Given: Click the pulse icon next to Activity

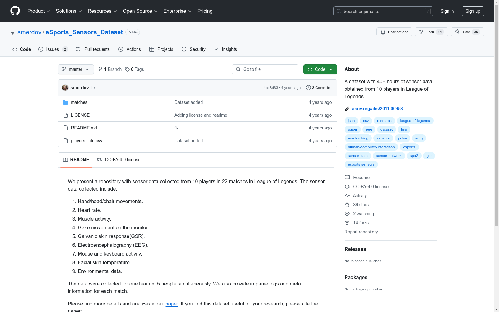Looking at the screenshot, I should click(347, 196).
